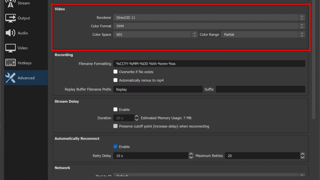Click the Stream antenna icon in sidebar
This screenshot has height=180, width=320.
[x=10, y=3]
